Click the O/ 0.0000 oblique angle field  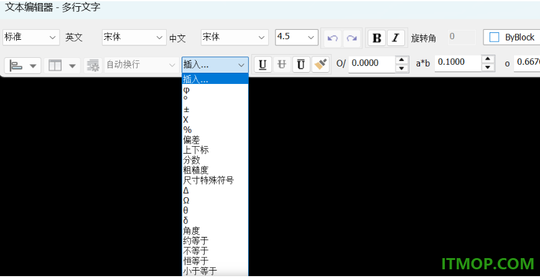pos(371,64)
